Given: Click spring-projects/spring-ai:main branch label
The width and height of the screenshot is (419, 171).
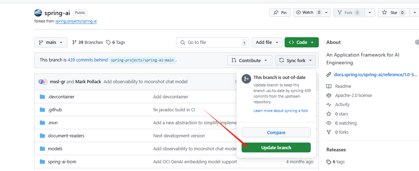Looking at the screenshot, I should tap(142, 60).
